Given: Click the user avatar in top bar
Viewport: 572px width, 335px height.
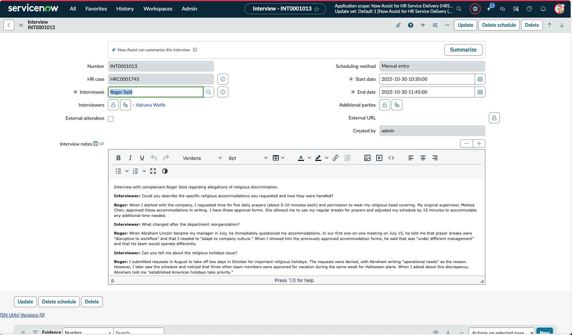Looking at the screenshot, I should (x=559, y=9).
